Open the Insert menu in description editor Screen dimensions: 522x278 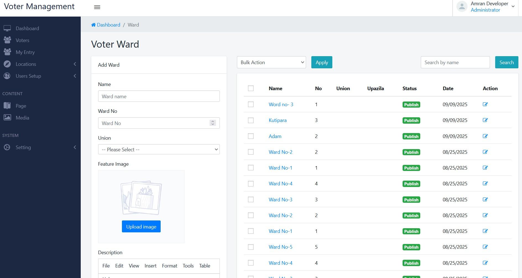point(150,266)
